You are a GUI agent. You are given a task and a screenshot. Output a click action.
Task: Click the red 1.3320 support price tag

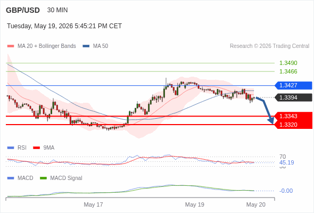tap(293, 125)
